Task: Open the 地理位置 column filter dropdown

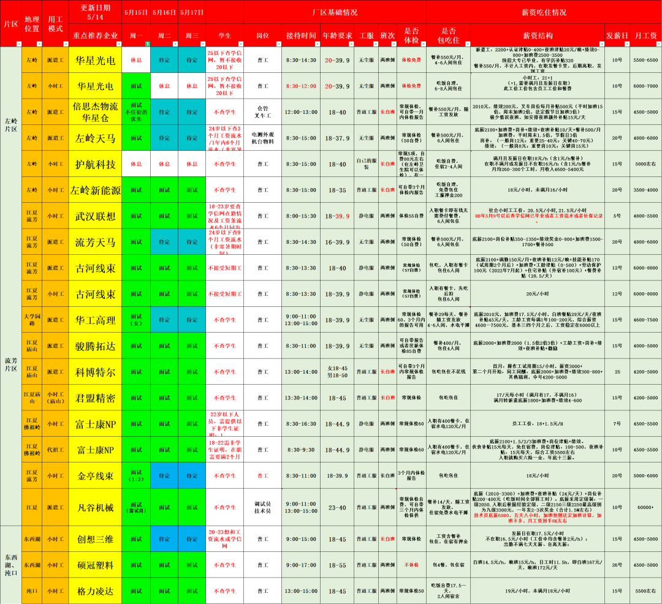Action: coord(39,44)
